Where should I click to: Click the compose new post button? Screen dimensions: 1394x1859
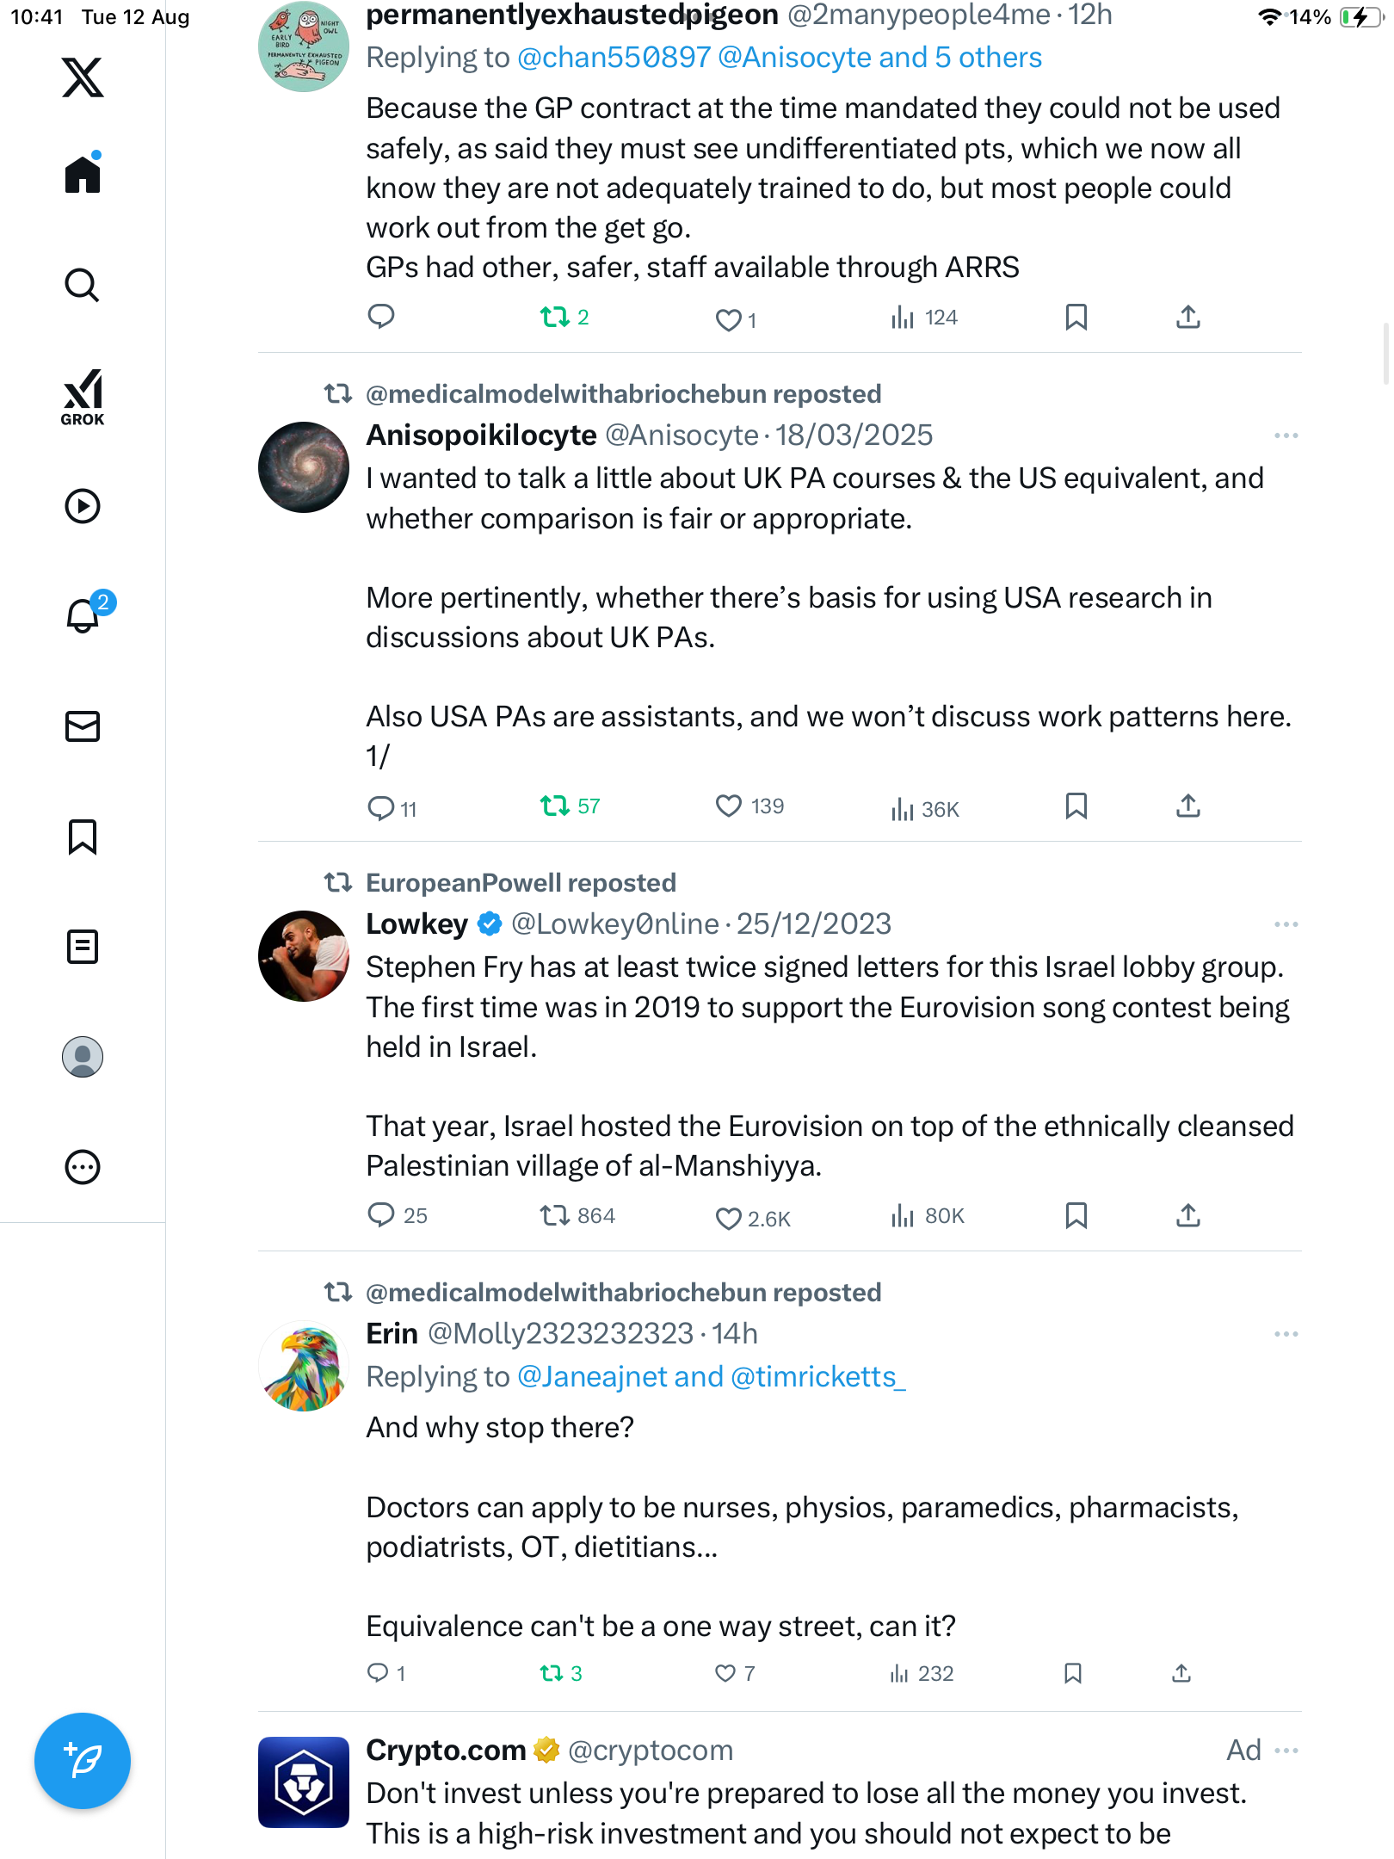tap(83, 1761)
